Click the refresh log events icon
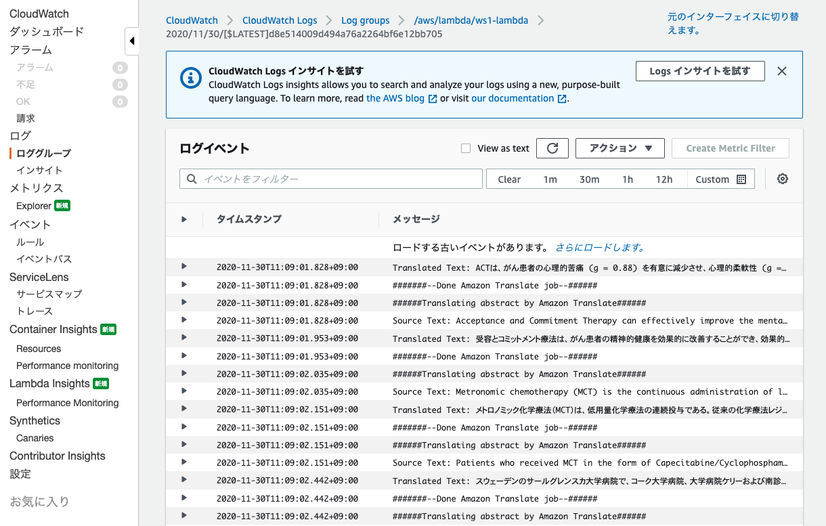Screen dimensions: 826x526 point(552,148)
